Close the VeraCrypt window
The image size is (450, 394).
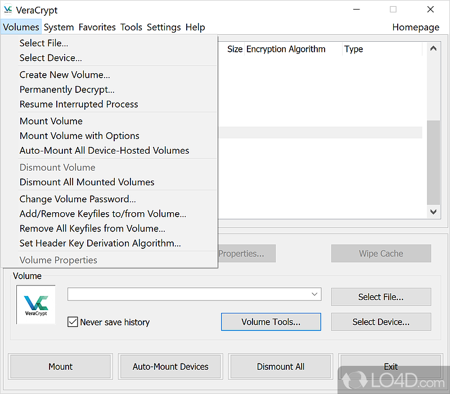(430, 10)
